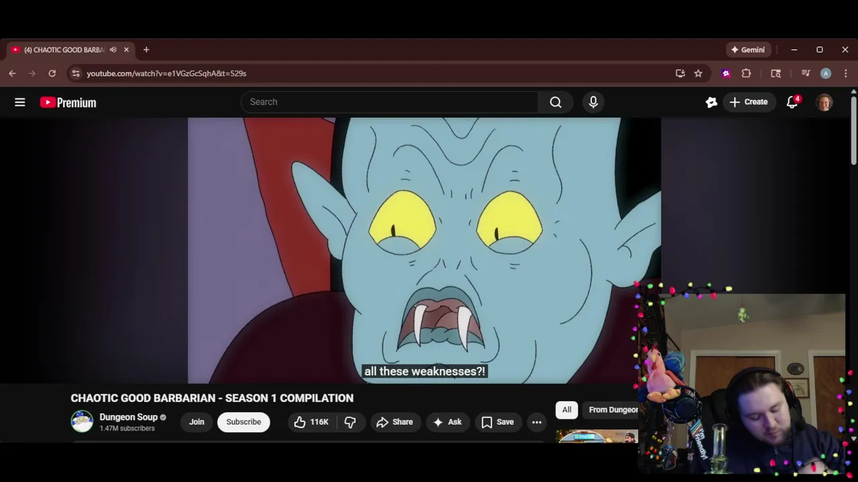Select the All filter chip
Screen dimensions: 858x482
pos(566,410)
